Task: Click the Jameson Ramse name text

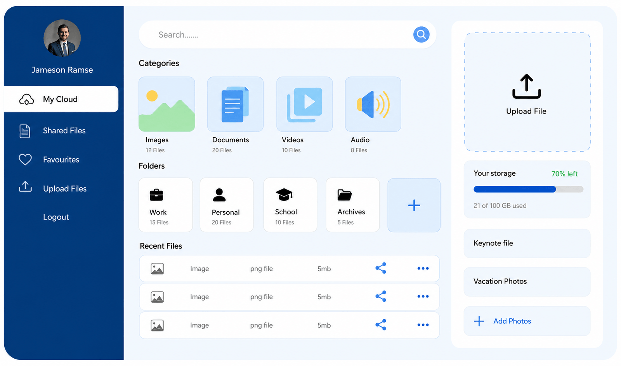Action: click(62, 70)
